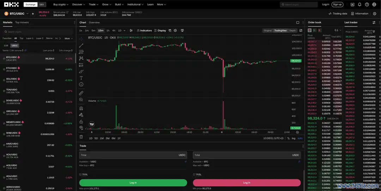Add BTC/USDC to favorites star
The height and width of the screenshot is (191, 381).
coord(33,14)
